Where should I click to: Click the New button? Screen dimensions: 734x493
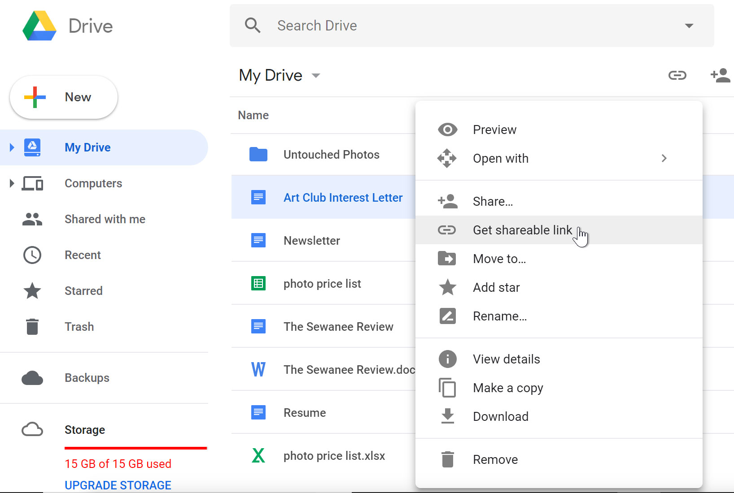click(x=63, y=97)
